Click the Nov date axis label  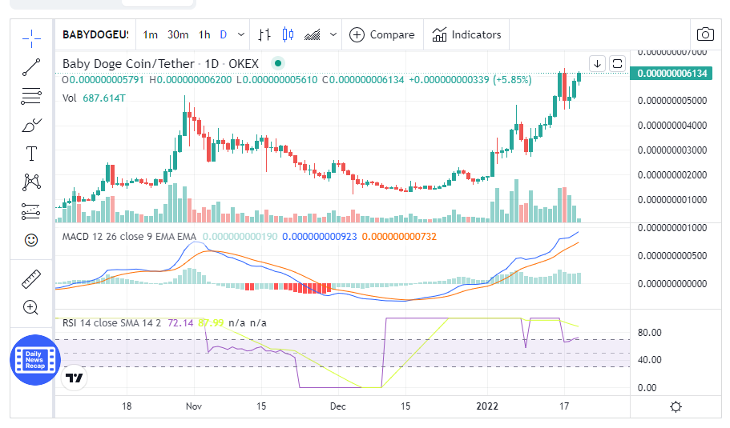coord(194,406)
